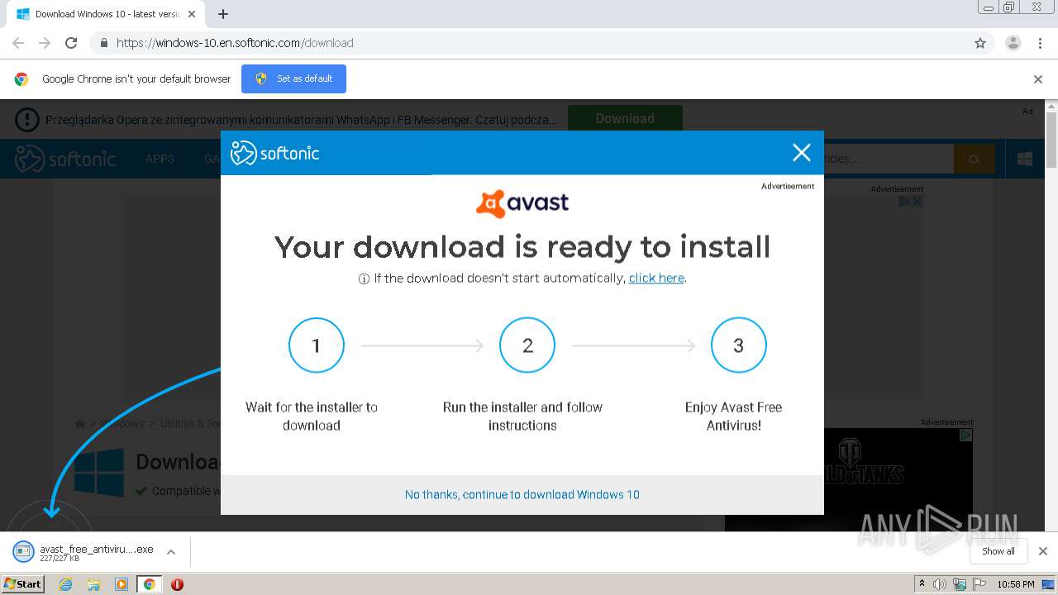Click the red Opera taskbar icon
This screenshot has width=1058, height=595.
click(x=177, y=584)
